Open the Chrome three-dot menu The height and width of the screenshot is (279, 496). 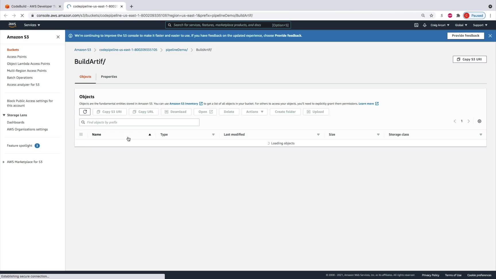point(491,15)
